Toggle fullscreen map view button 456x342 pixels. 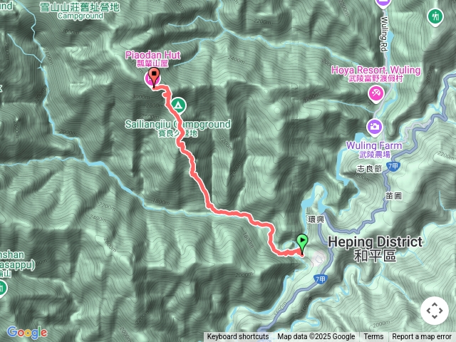(435, 311)
